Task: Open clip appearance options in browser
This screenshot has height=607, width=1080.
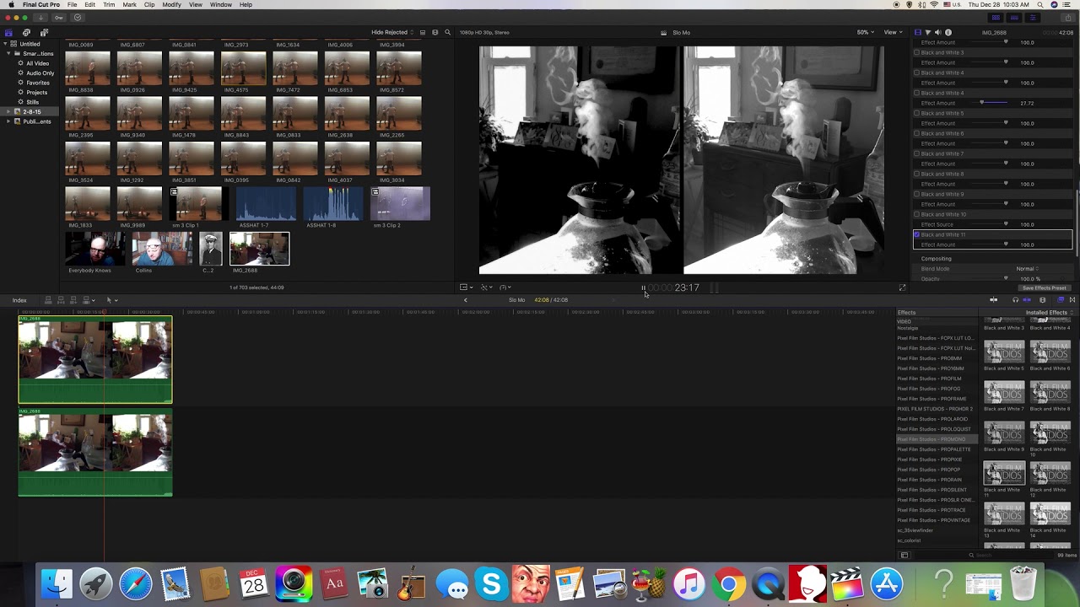Action: 435,33
